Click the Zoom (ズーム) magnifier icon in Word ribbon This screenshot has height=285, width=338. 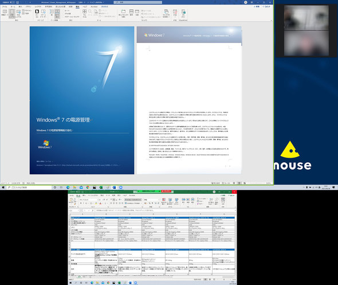(x=90, y=13)
